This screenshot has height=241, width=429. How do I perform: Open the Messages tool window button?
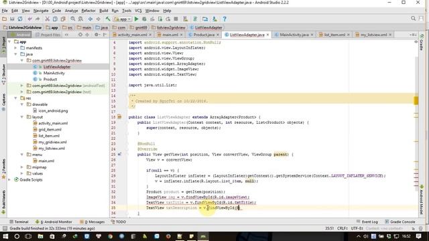(92, 222)
